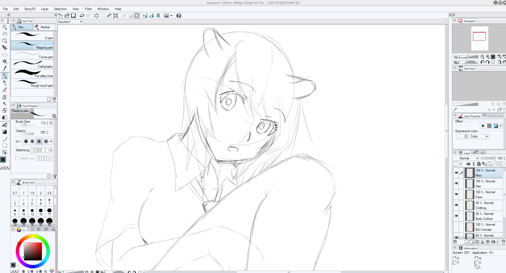Select the Kasukerii document tab

[x=70, y=22]
